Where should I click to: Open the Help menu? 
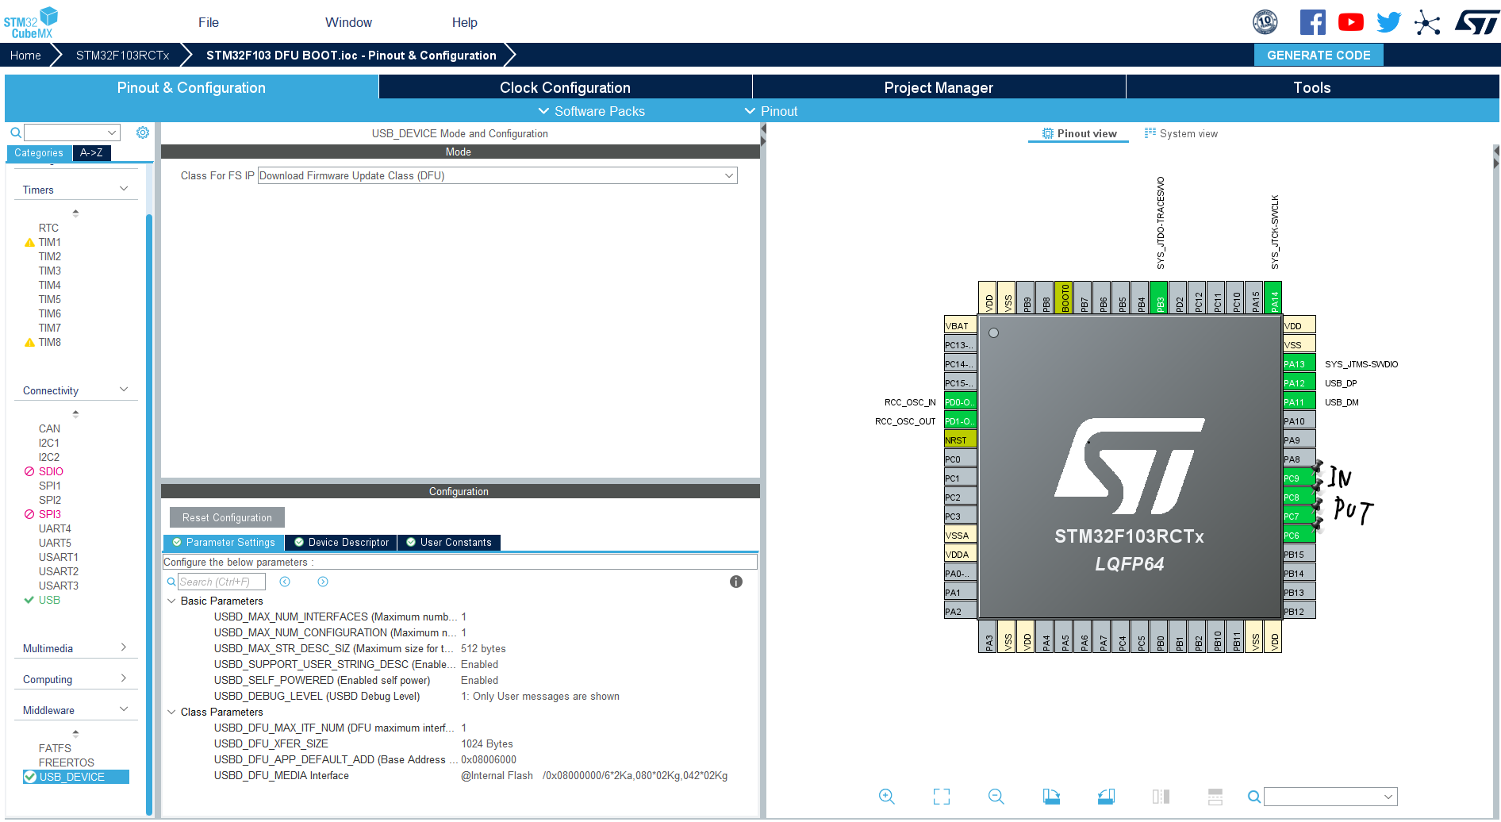tap(465, 22)
